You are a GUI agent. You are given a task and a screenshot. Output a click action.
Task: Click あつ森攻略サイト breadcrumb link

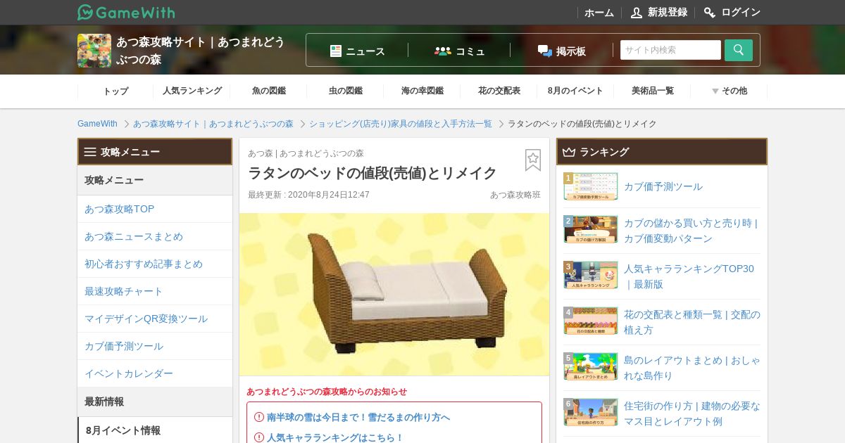(x=213, y=124)
